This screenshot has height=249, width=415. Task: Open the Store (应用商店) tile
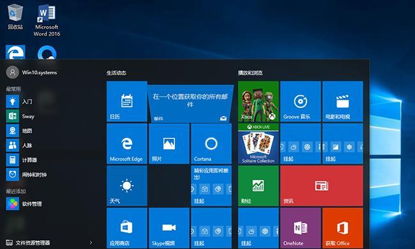(127, 228)
